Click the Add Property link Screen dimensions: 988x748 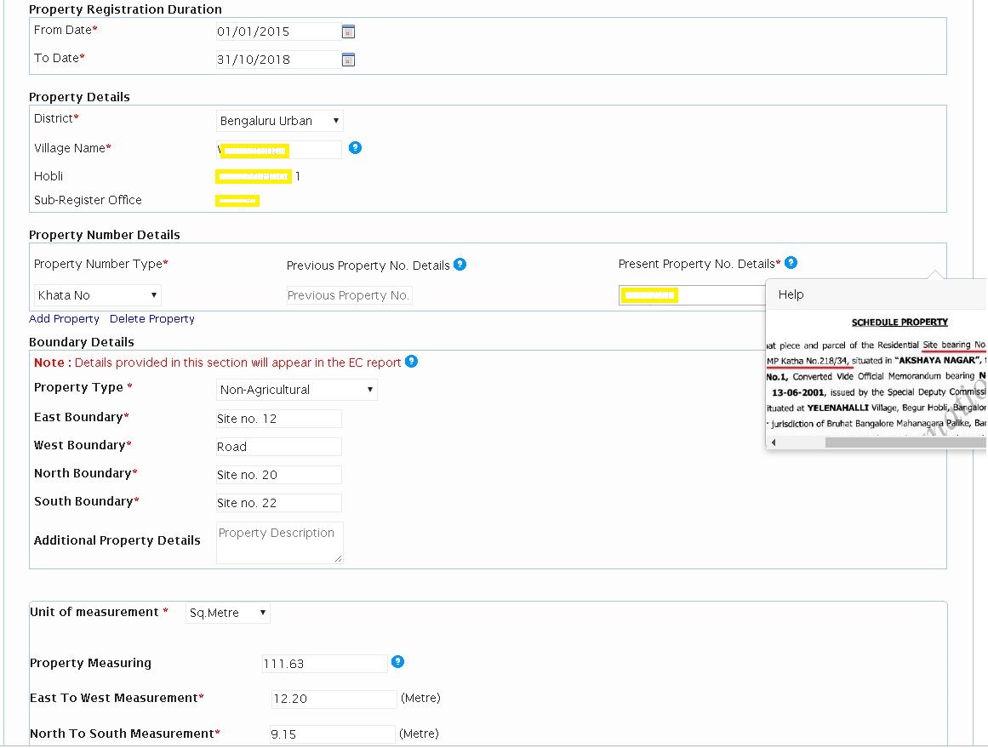[64, 318]
